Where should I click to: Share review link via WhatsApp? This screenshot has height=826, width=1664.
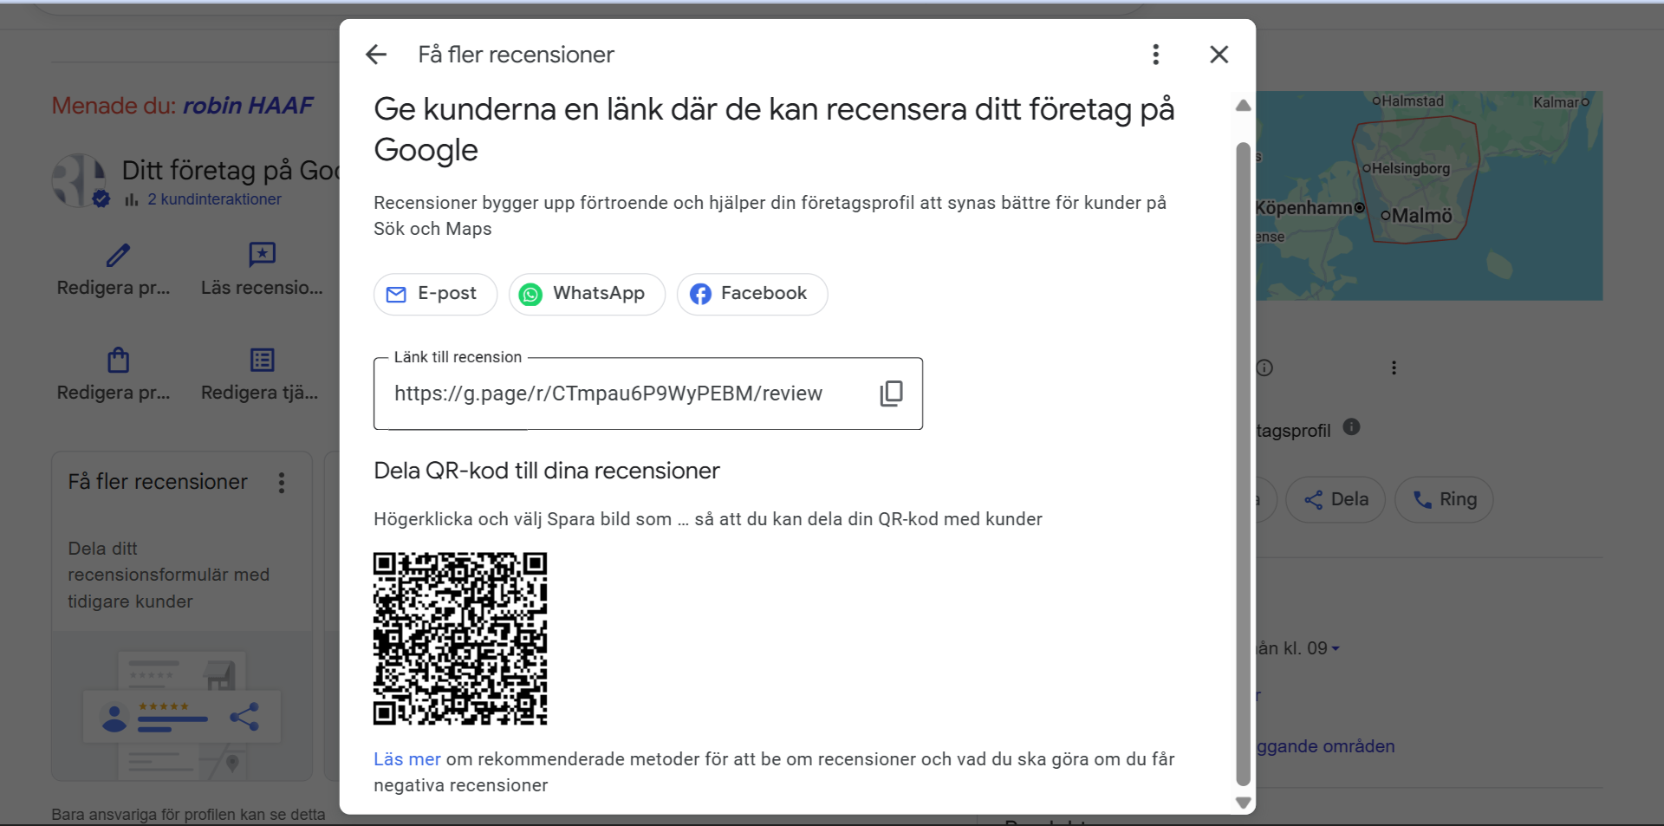[587, 294]
